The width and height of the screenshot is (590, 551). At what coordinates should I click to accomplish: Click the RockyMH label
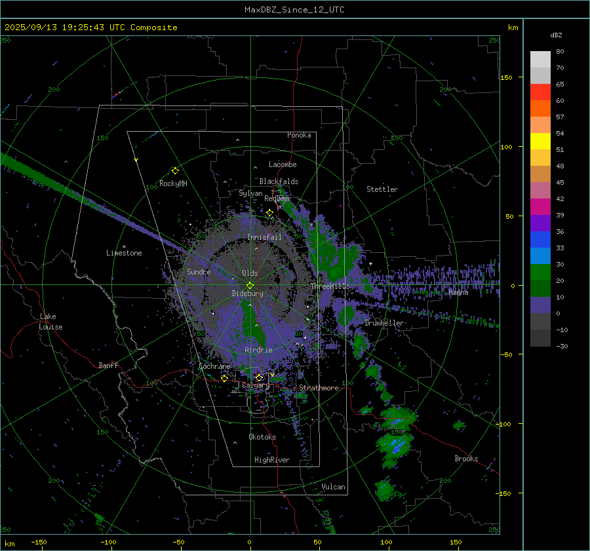pos(173,183)
